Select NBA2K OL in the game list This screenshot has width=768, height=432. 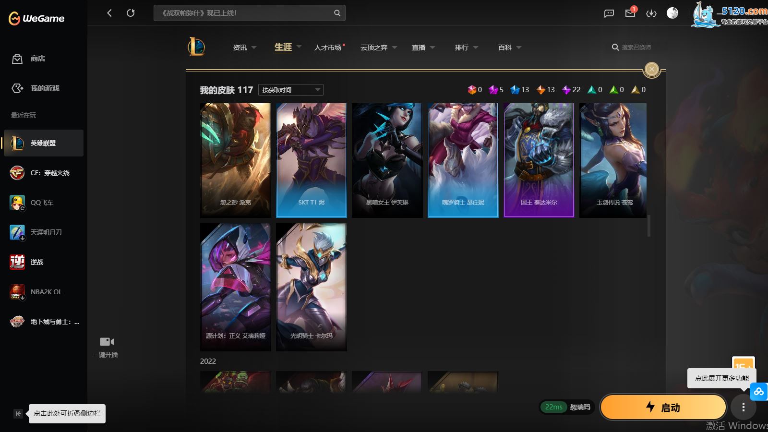point(44,292)
